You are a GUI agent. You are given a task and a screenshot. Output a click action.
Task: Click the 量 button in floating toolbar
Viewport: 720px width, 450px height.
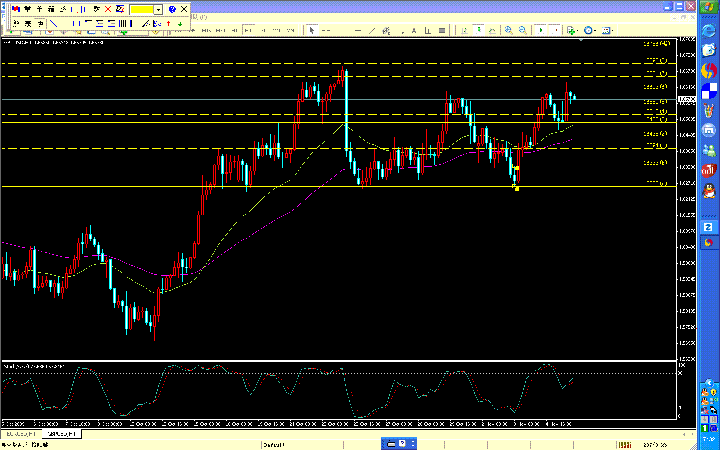point(28,9)
